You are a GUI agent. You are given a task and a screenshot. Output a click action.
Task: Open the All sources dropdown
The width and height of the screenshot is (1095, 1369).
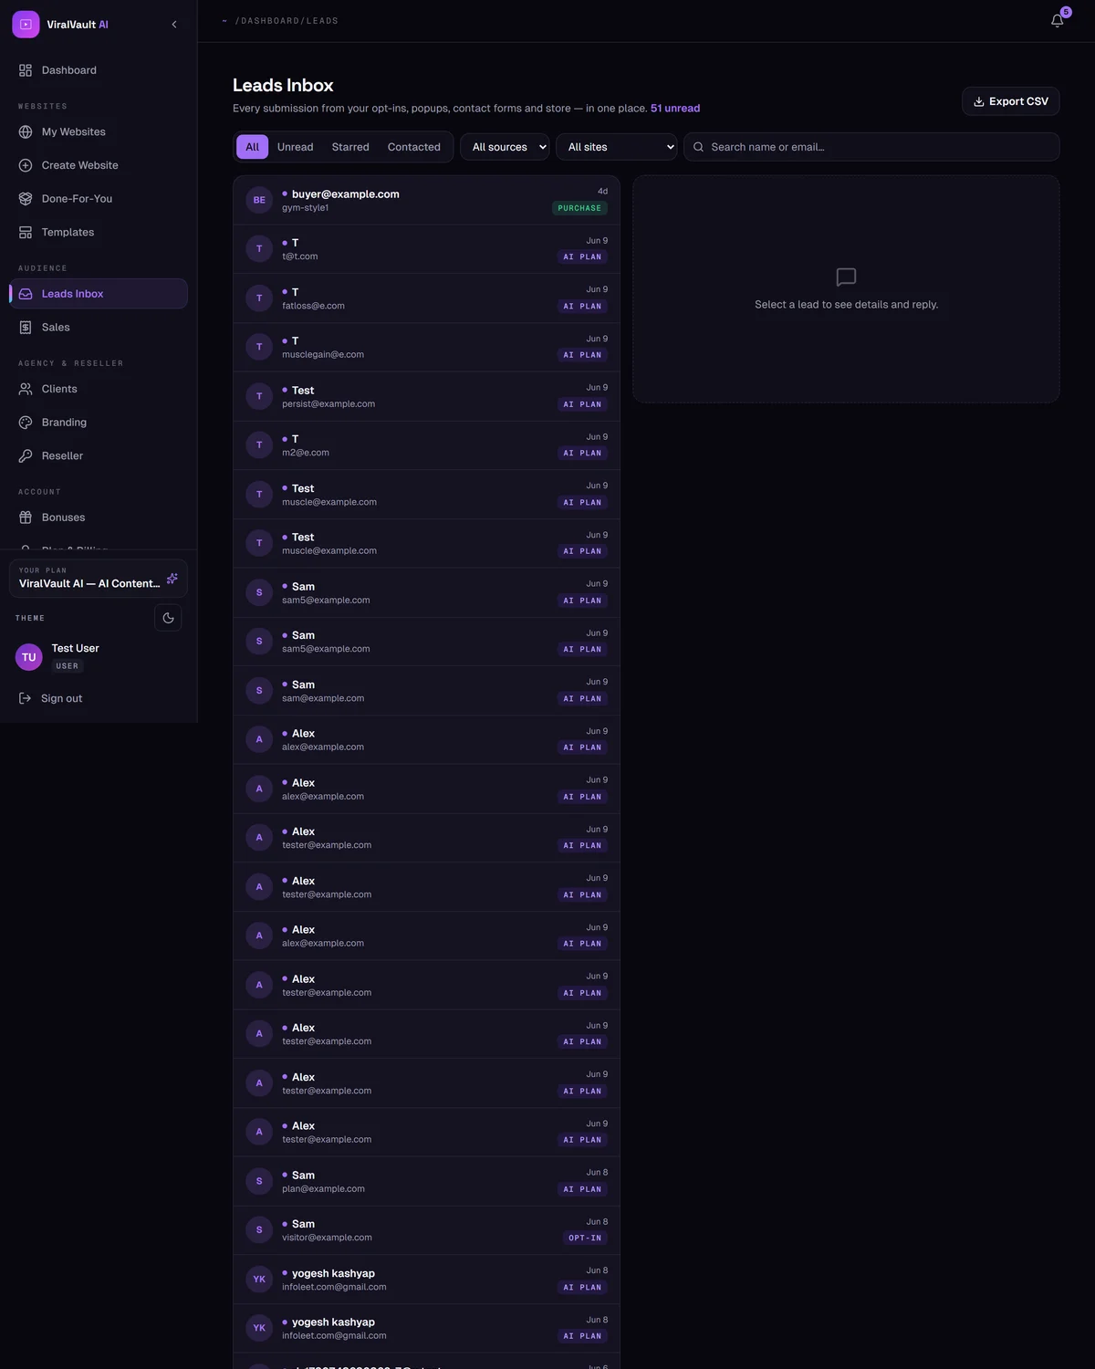(505, 147)
